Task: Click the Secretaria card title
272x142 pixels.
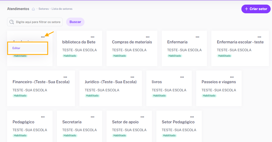Action: pyautogui.click(x=72, y=122)
